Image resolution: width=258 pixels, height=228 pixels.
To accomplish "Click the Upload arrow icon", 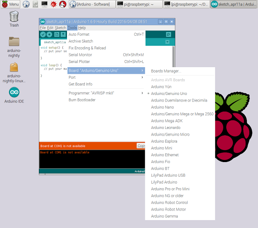I will pyautogui.click(x=49, y=34).
